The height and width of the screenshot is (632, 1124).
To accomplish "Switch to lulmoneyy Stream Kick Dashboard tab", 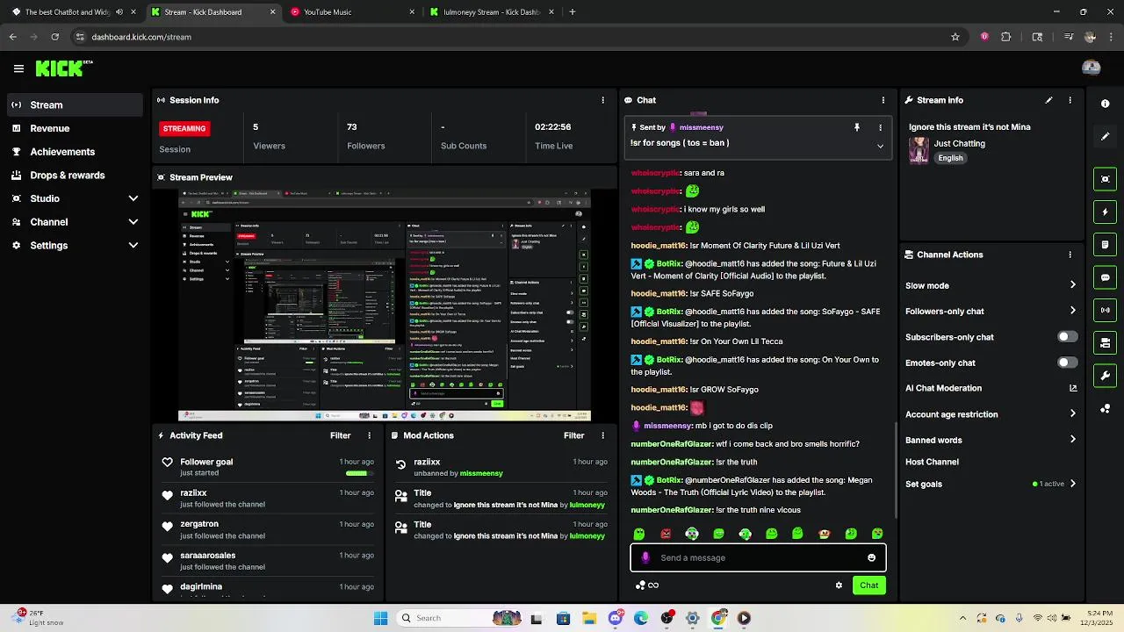I will tap(493, 12).
